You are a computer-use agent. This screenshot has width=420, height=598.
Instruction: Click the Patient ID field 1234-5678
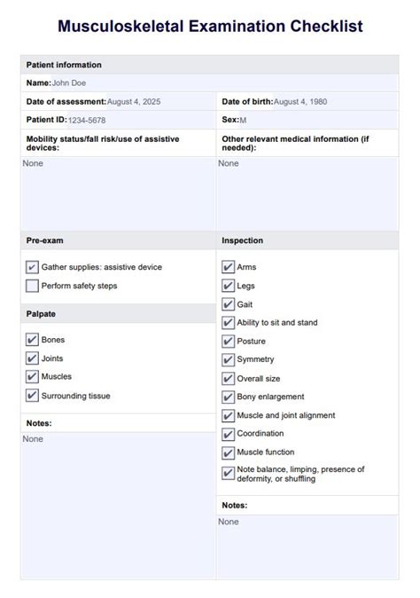pos(141,120)
